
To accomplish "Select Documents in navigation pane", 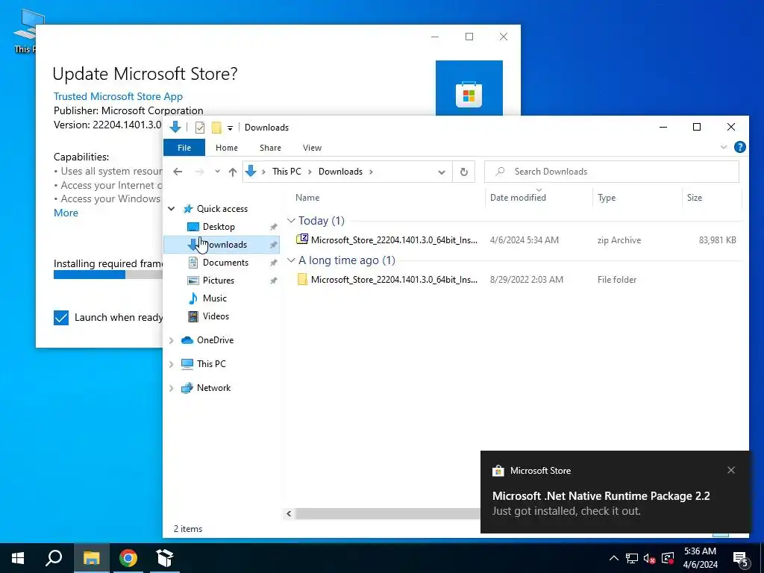I will 225,263.
